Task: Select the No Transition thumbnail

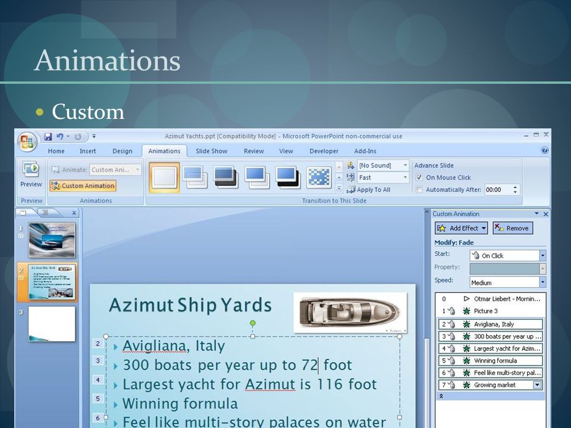Action: tap(165, 178)
